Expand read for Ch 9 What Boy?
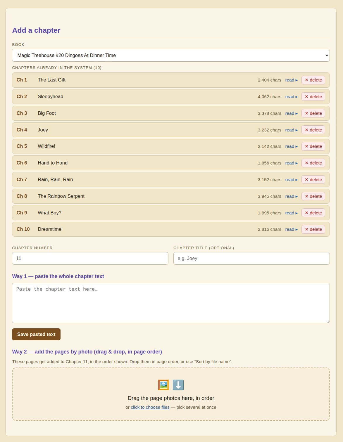Viewport: 343px width, 442px height. pos(291,213)
